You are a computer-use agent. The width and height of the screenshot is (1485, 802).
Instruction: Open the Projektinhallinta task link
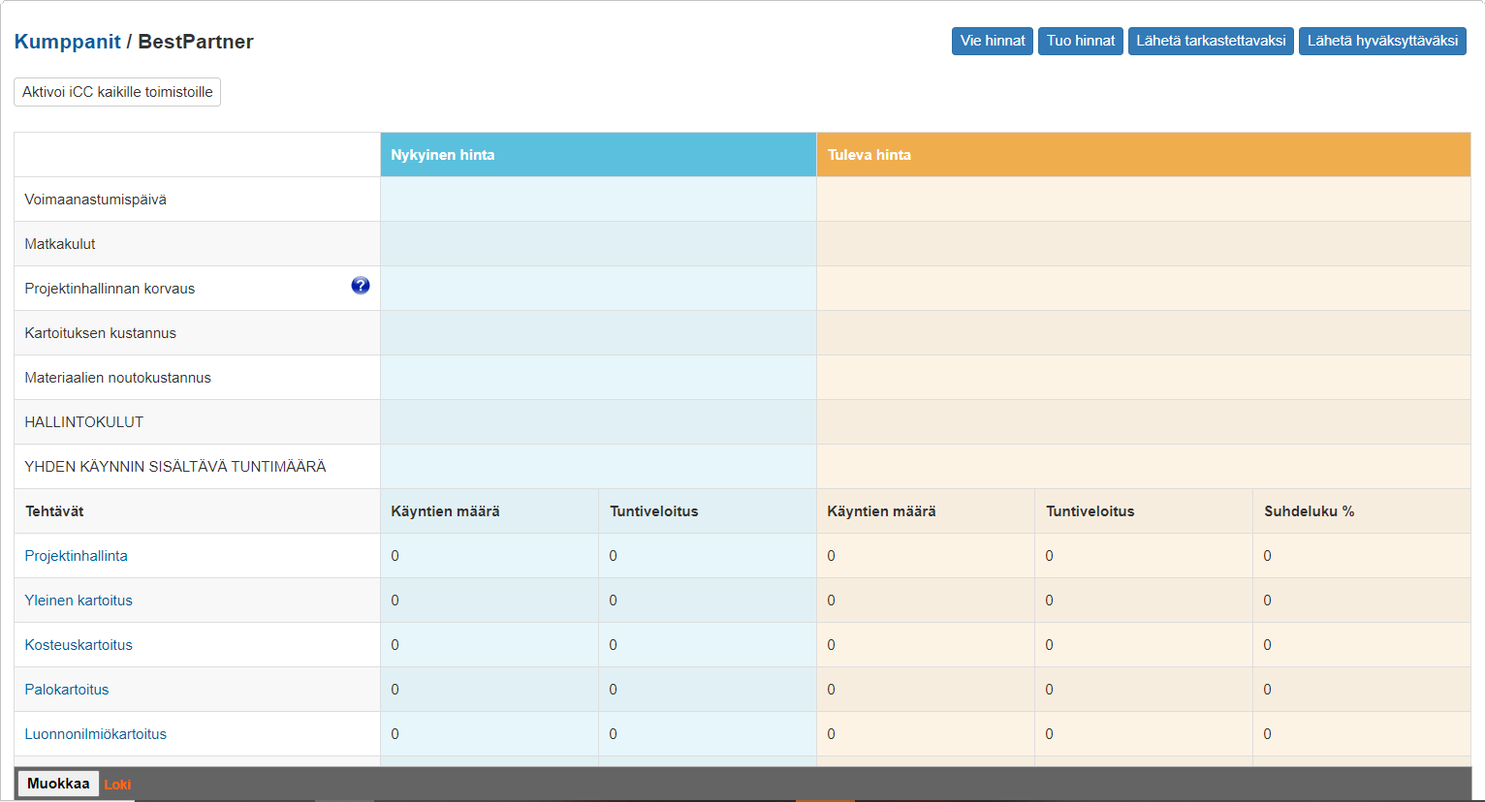point(76,556)
